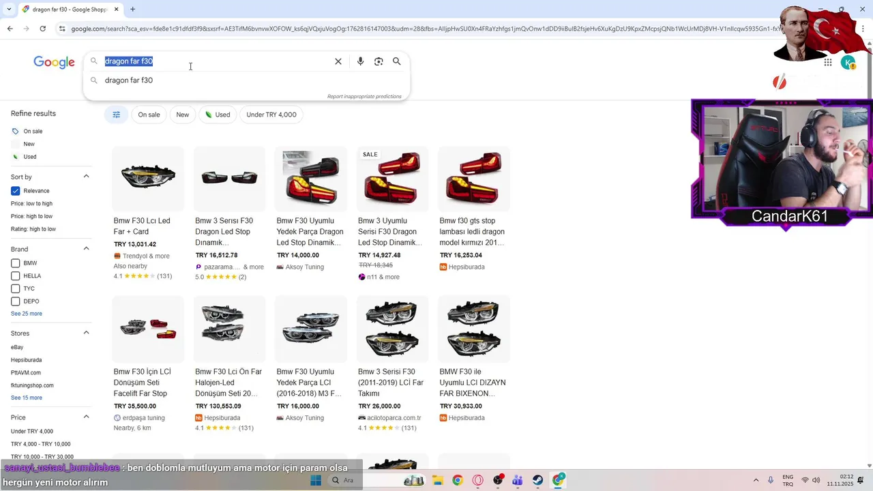Start voice search with the microphone icon
This screenshot has height=491, width=873.
tap(360, 61)
